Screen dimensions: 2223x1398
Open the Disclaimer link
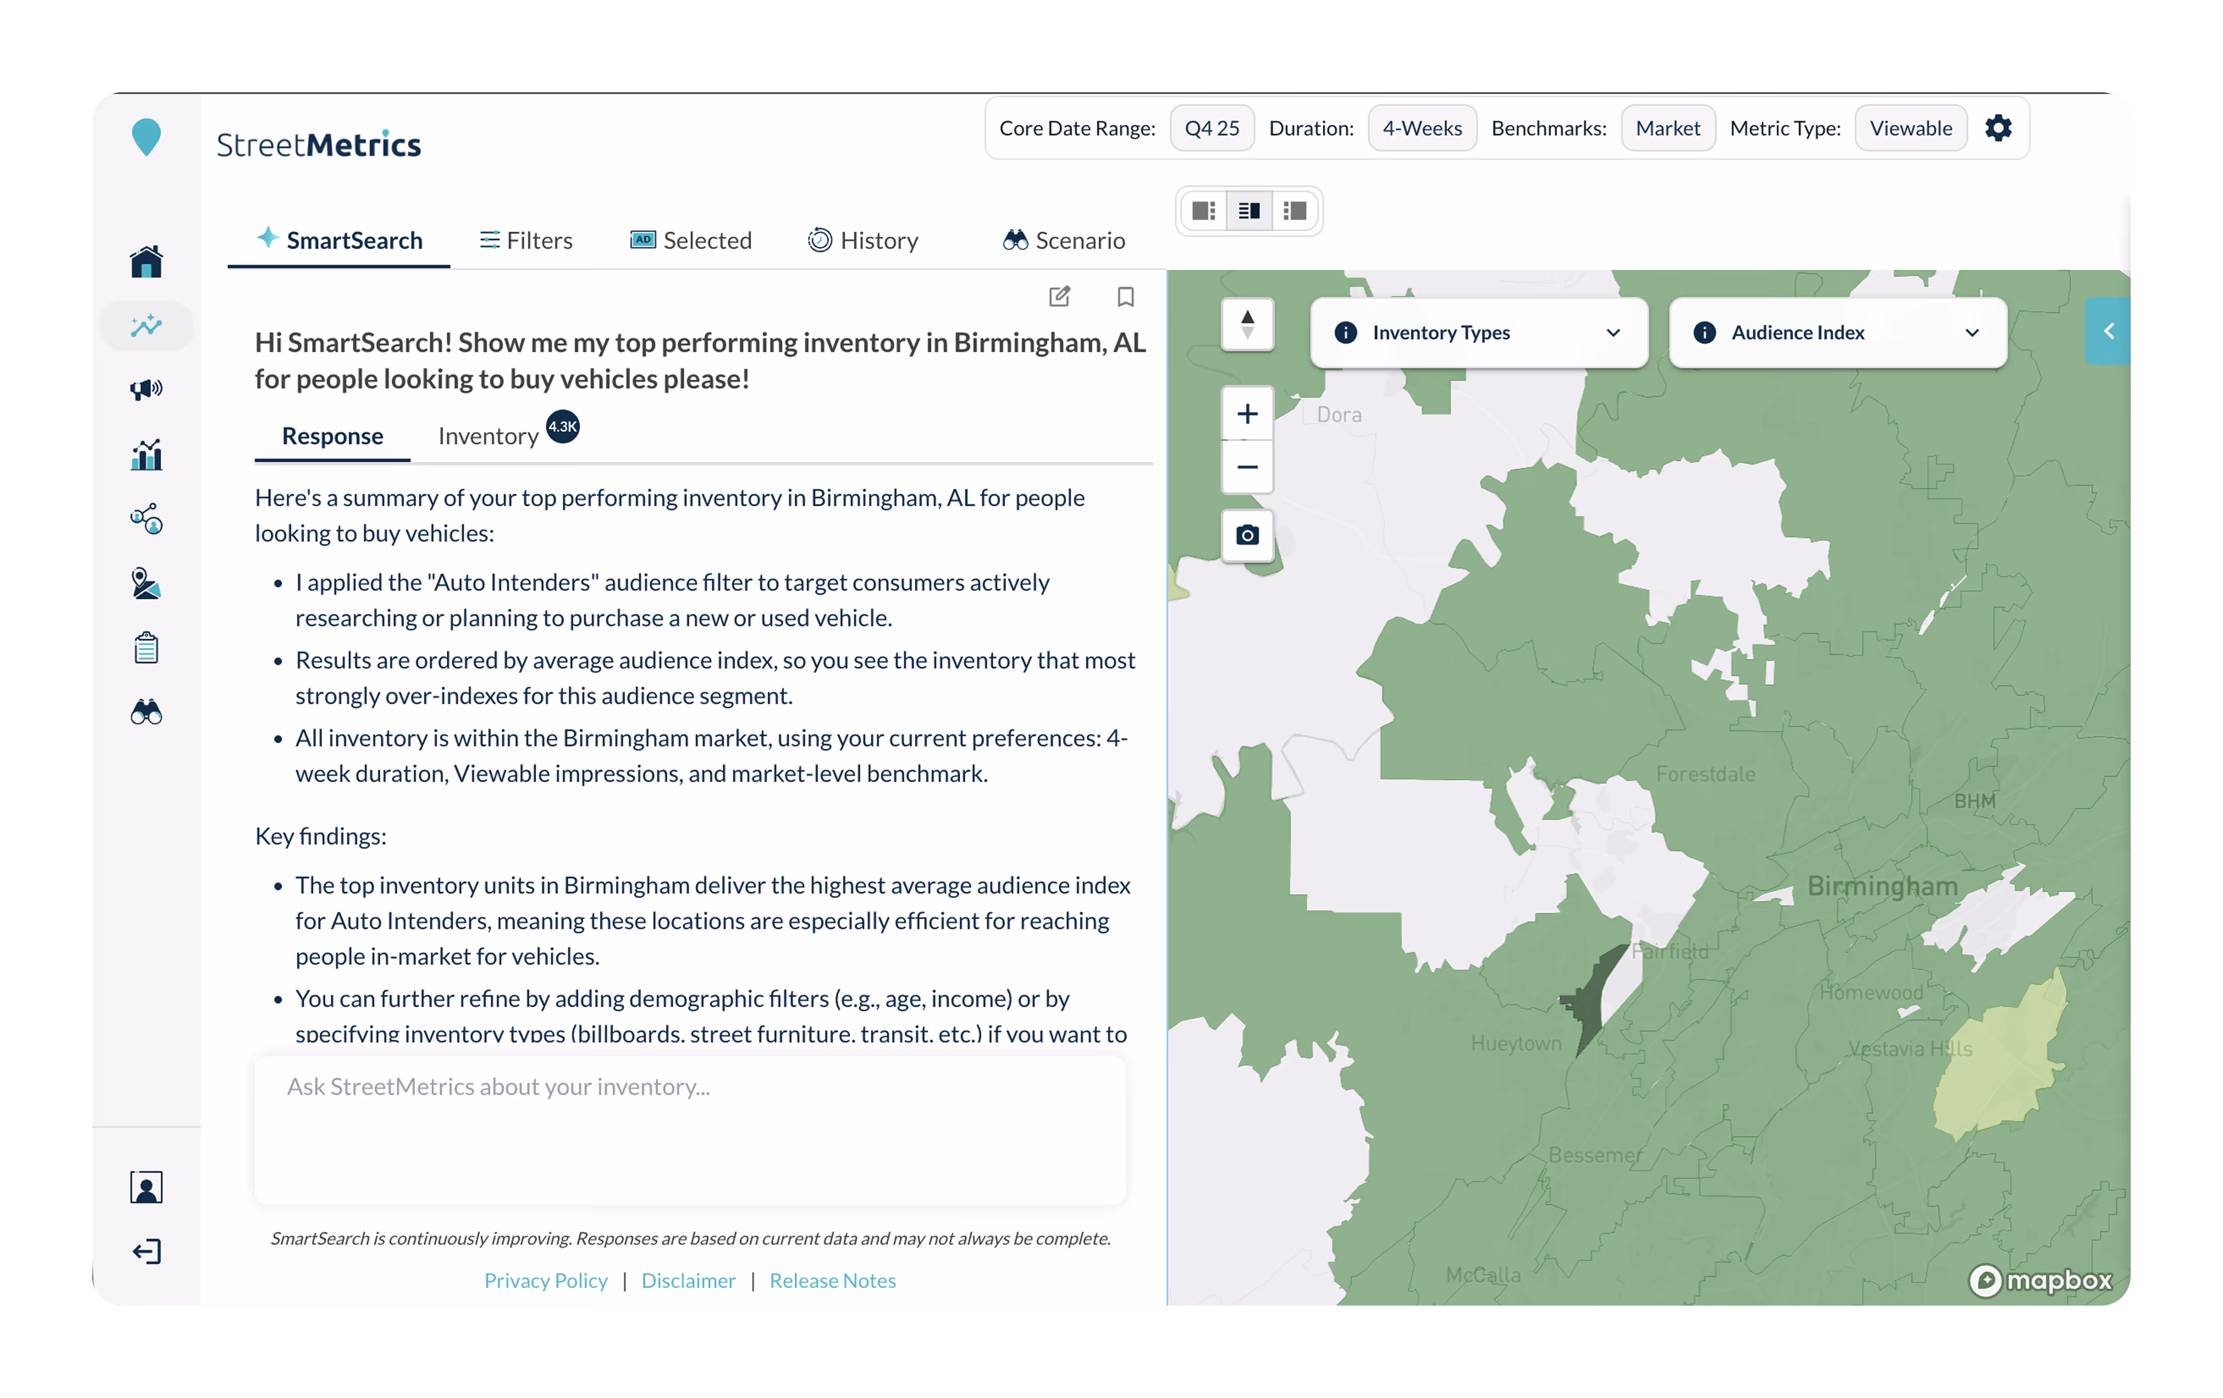tap(689, 1280)
